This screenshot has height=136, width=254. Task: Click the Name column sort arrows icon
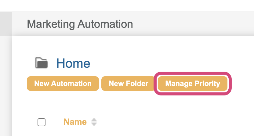click(94, 122)
